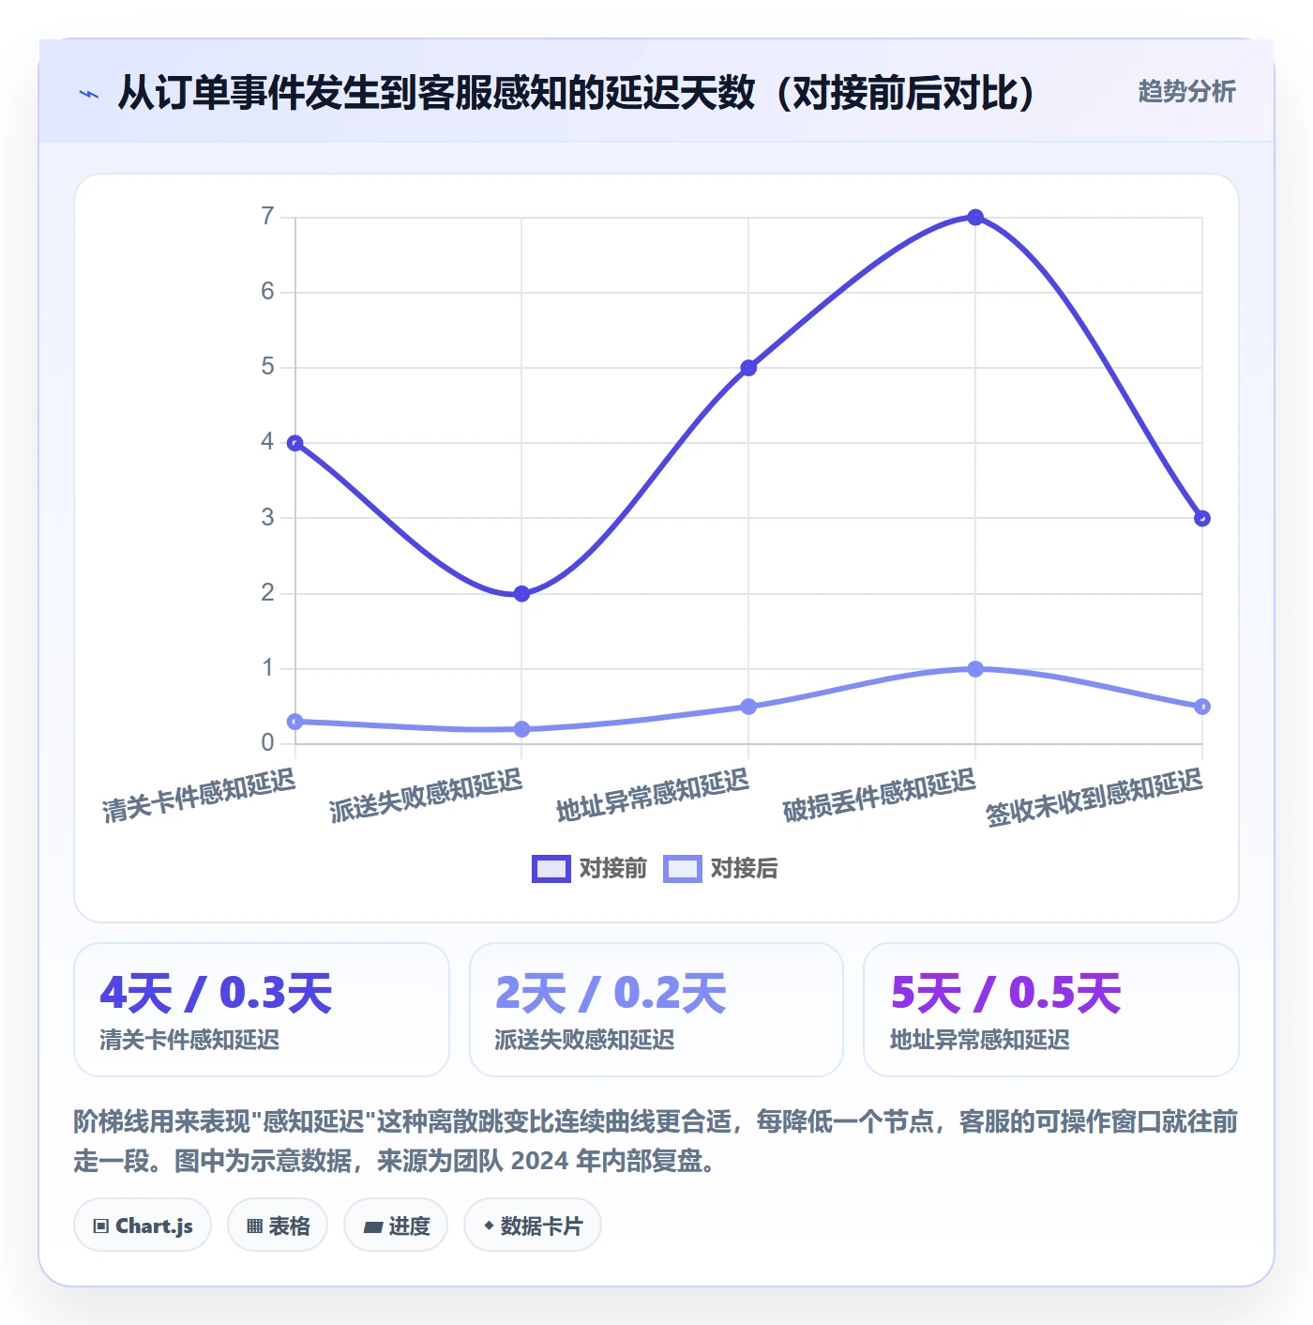Click the 对接后 point for 破损丢件感知延迟
Screen dimensions: 1313x1325
click(x=975, y=669)
